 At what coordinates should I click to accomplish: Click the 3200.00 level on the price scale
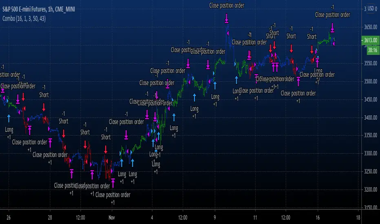point(371,189)
